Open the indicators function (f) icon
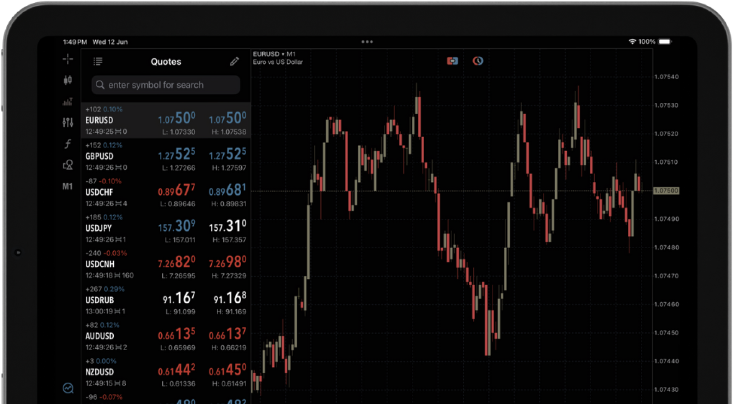The height and width of the screenshot is (404, 733). (68, 144)
